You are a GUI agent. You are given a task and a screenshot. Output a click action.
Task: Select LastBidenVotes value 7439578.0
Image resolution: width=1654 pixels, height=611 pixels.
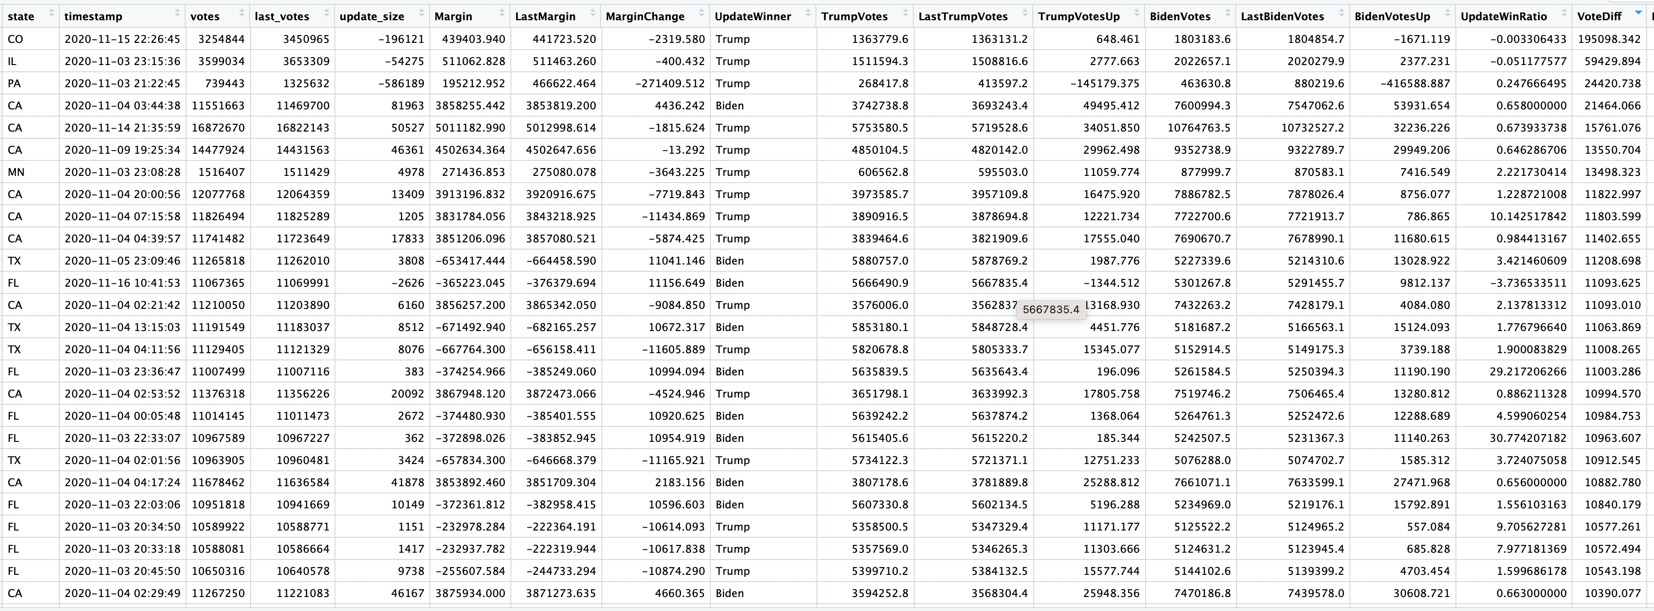(1316, 594)
